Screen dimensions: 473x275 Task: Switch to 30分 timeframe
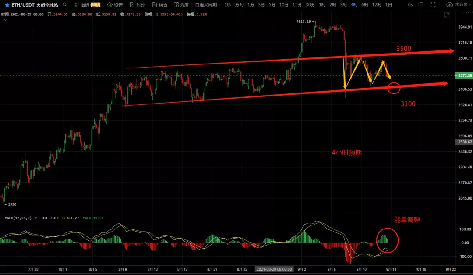[311, 5]
